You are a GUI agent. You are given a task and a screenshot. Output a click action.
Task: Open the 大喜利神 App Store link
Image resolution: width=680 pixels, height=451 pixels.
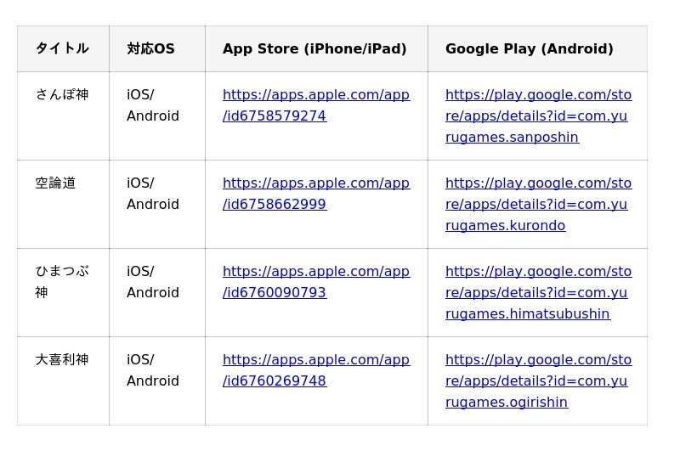point(315,359)
